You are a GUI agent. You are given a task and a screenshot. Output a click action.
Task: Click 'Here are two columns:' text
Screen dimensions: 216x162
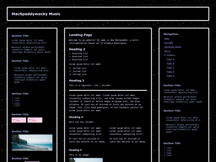point(82,122)
